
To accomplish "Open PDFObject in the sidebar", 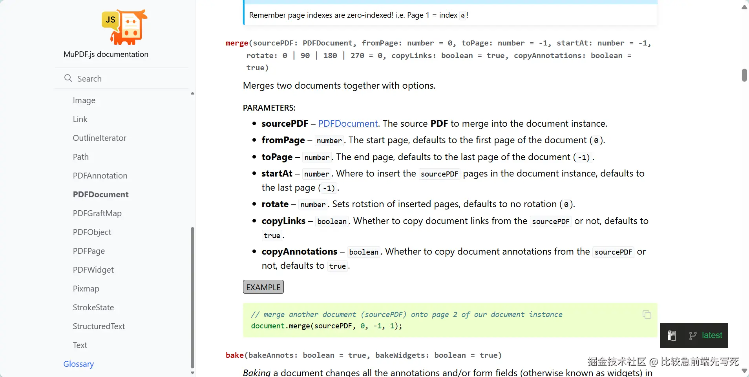I will 92,232.
